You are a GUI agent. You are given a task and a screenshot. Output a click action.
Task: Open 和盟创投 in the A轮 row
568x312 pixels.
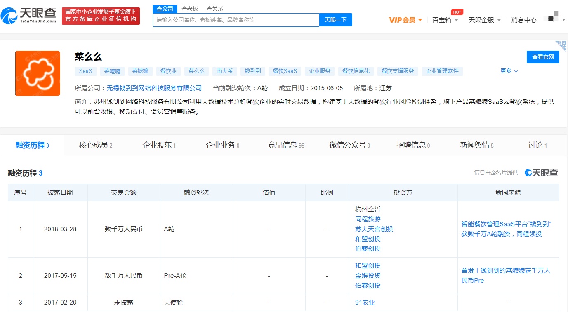click(x=368, y=239)
